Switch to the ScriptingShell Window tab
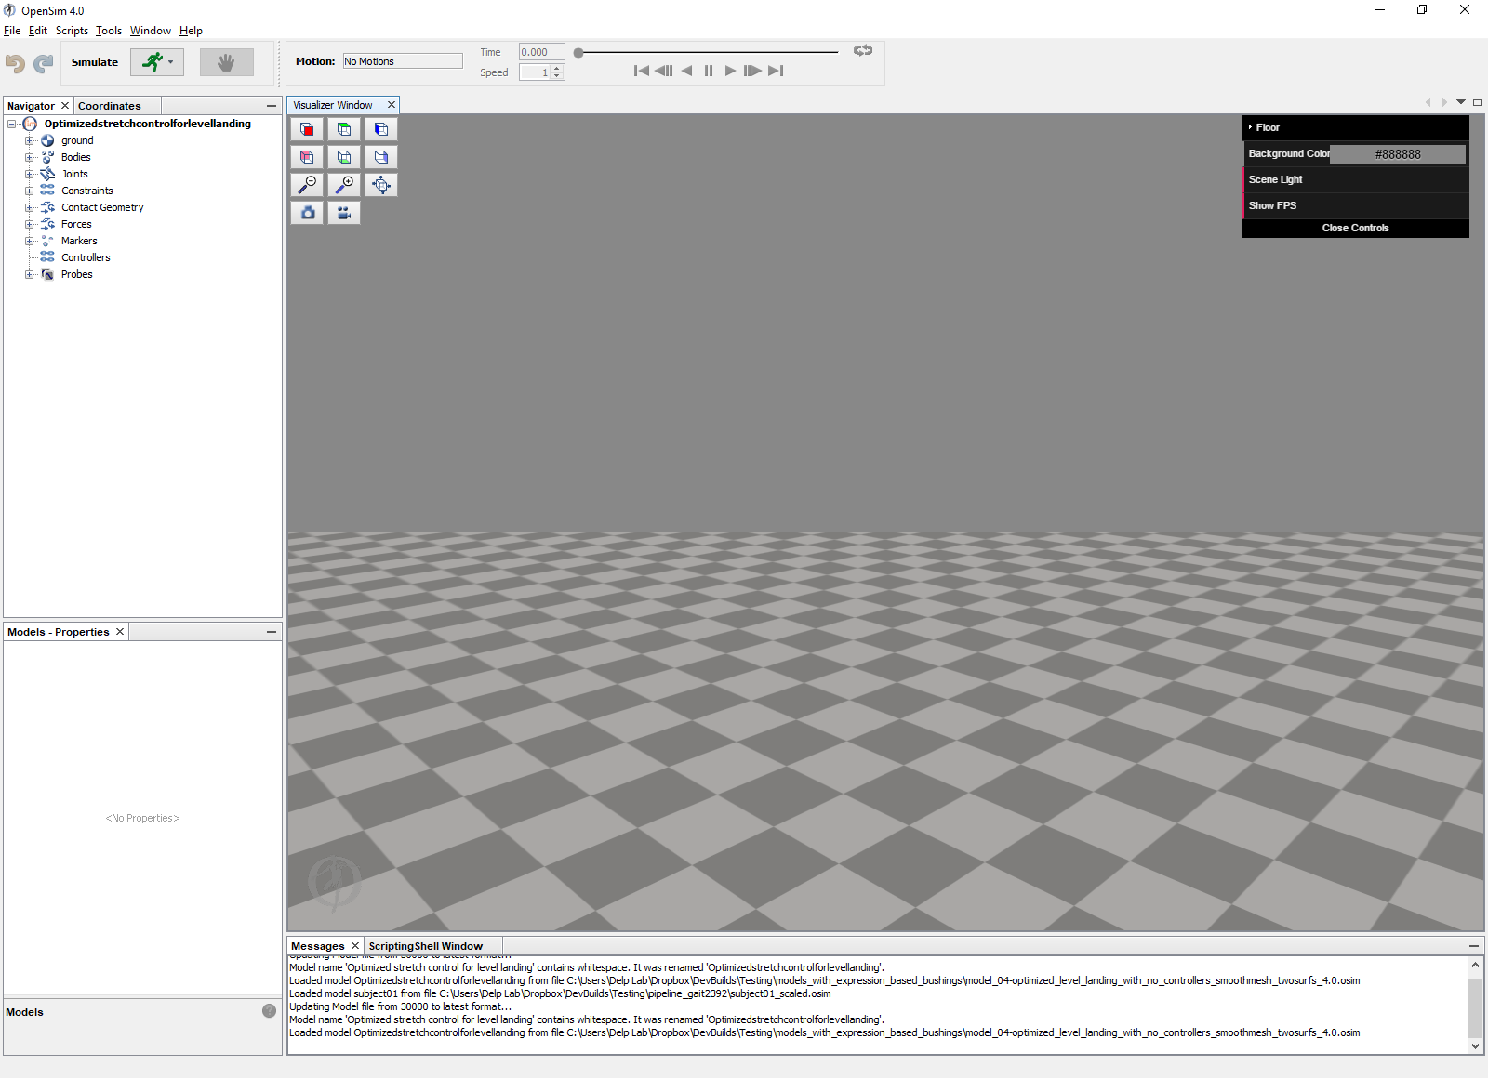This screenshot has height=1078, width=1488. (x=426, y=945)
